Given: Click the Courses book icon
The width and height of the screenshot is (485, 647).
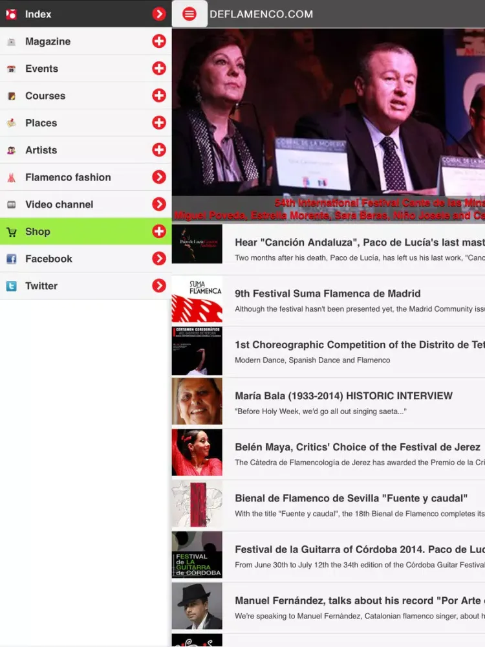Looking at the screenshot, I should click(x=12, y=96).
